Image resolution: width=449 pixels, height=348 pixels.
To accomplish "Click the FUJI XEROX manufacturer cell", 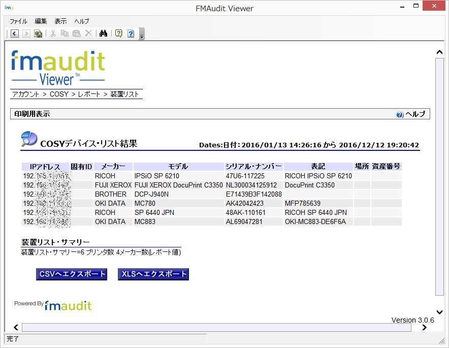I will 113,185.
